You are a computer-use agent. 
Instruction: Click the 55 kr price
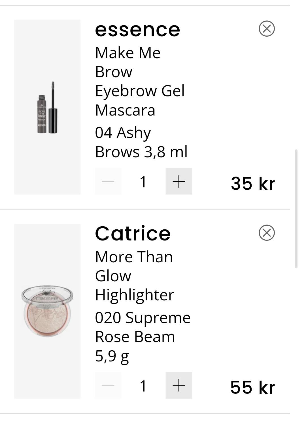pyautogui.click(x=252, y=387)
